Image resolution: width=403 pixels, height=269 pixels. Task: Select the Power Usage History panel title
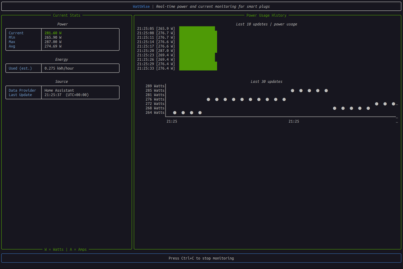pyautogui.click(x=266, y=15)
